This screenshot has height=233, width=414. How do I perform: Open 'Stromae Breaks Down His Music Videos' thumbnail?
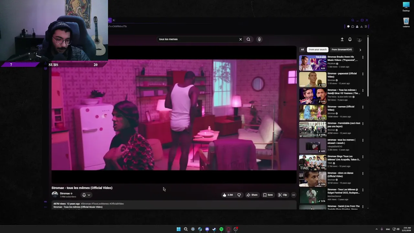click(x=312, y=63)
